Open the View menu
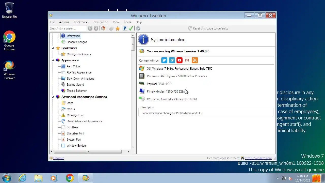 116,22
